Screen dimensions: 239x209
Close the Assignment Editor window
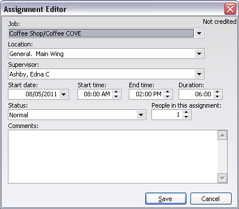point(230,9)
